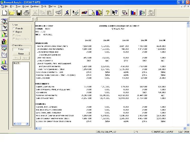Viewport: 190px width, 142px height.
Task: Click the top icon in left sidebar
Action: point(4,21)
